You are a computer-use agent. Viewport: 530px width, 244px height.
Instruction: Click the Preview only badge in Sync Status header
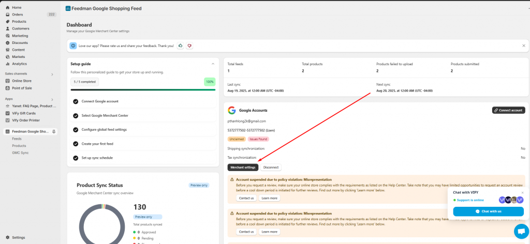point(199,185)
